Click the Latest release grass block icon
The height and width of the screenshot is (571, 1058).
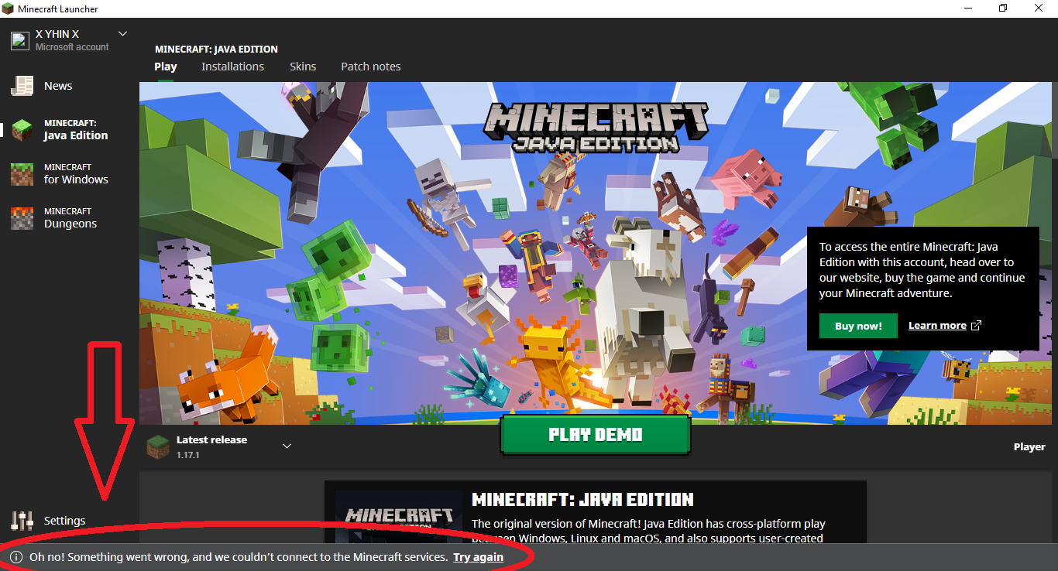158,446
